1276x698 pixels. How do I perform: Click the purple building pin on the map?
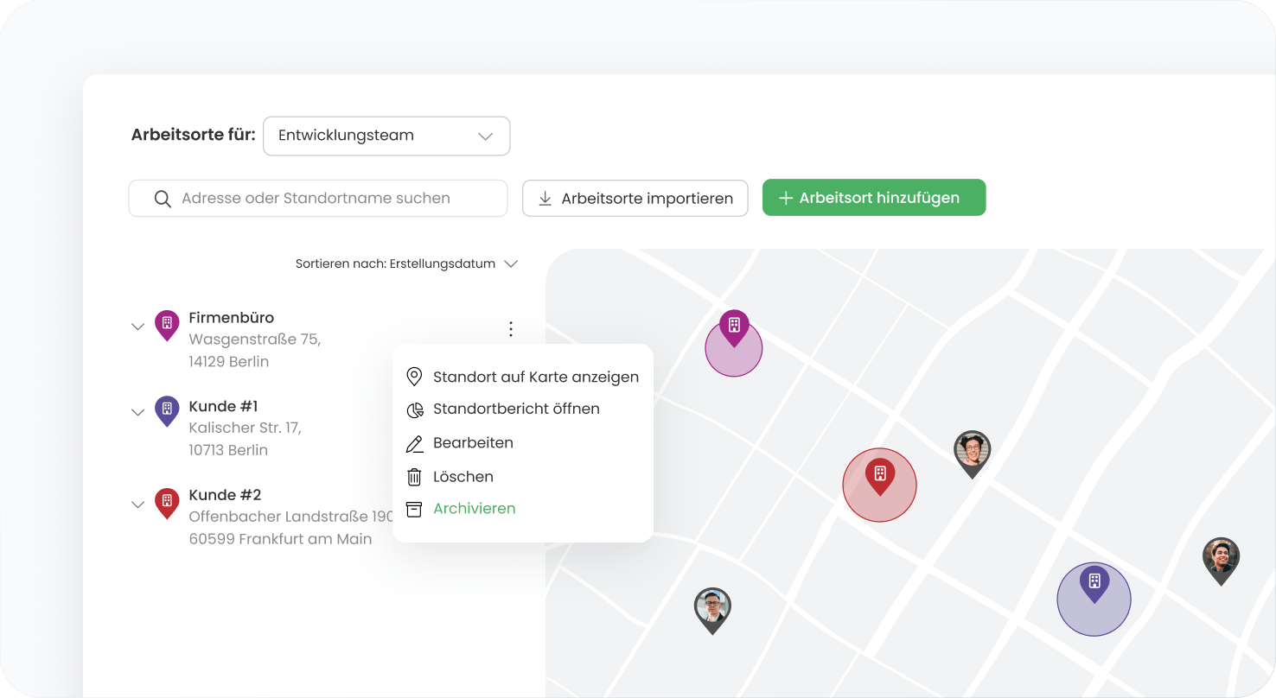pyautogui.click(x=1094, y=582)
